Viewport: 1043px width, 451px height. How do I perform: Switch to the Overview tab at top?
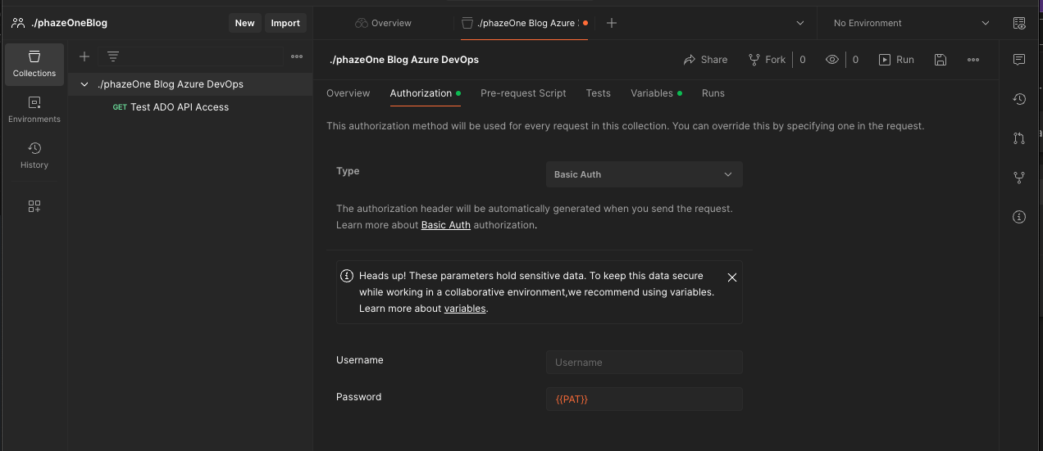coord(383,23)
